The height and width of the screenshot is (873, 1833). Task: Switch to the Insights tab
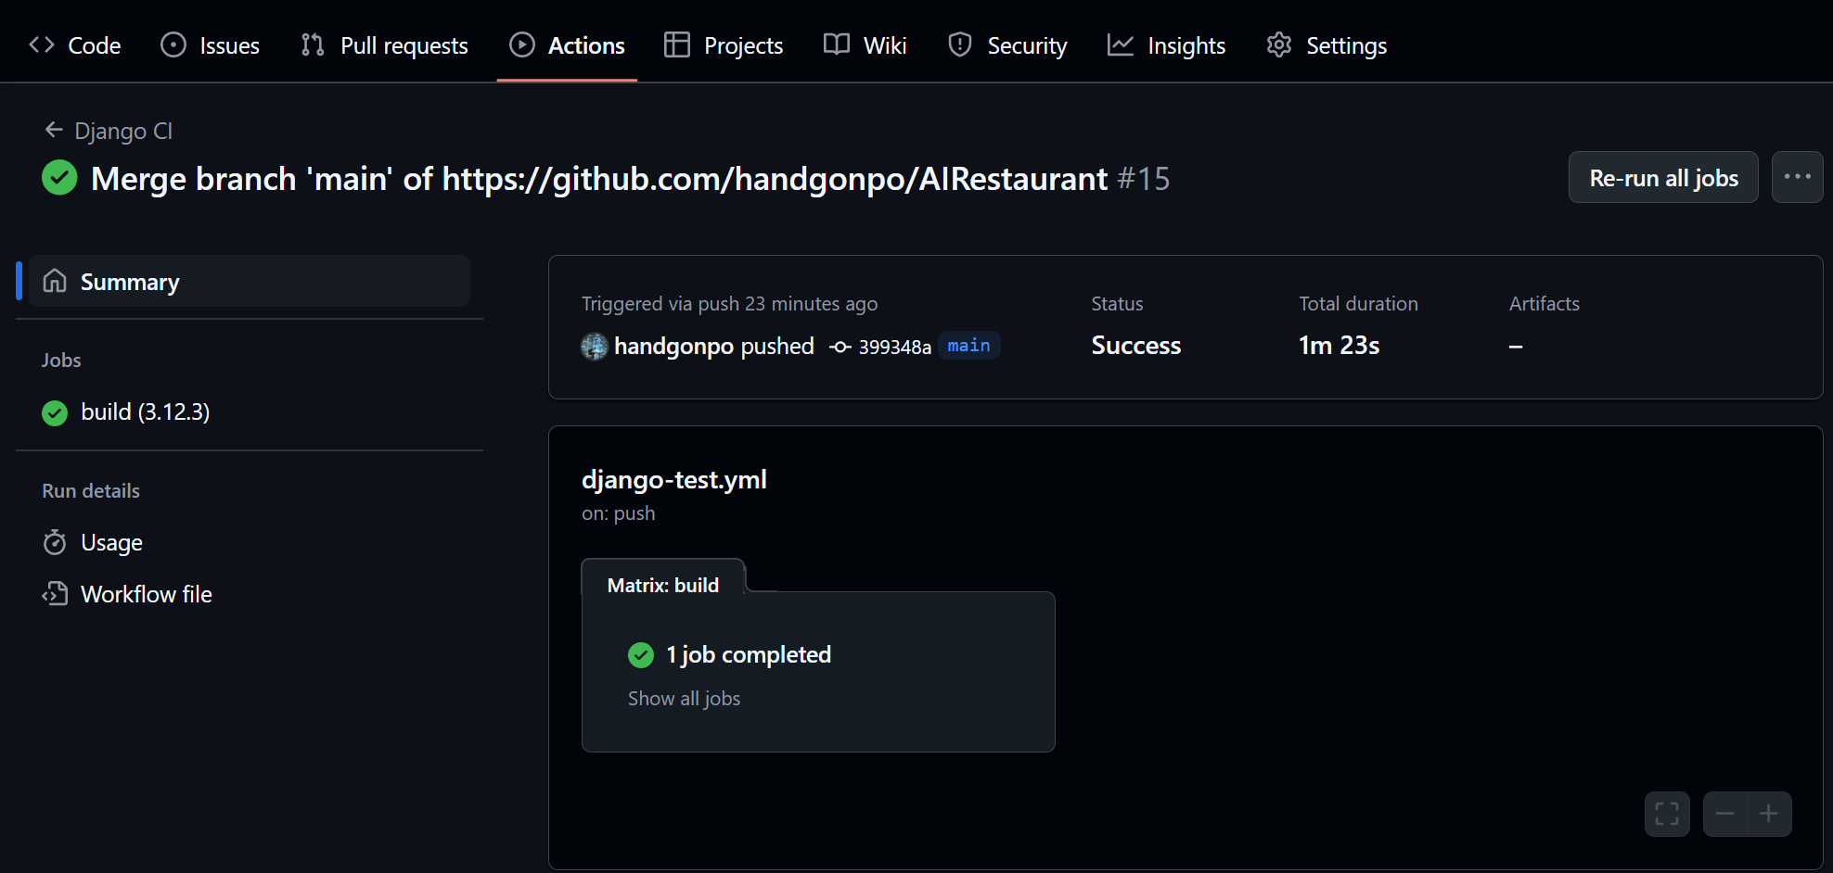[1166, 44]
